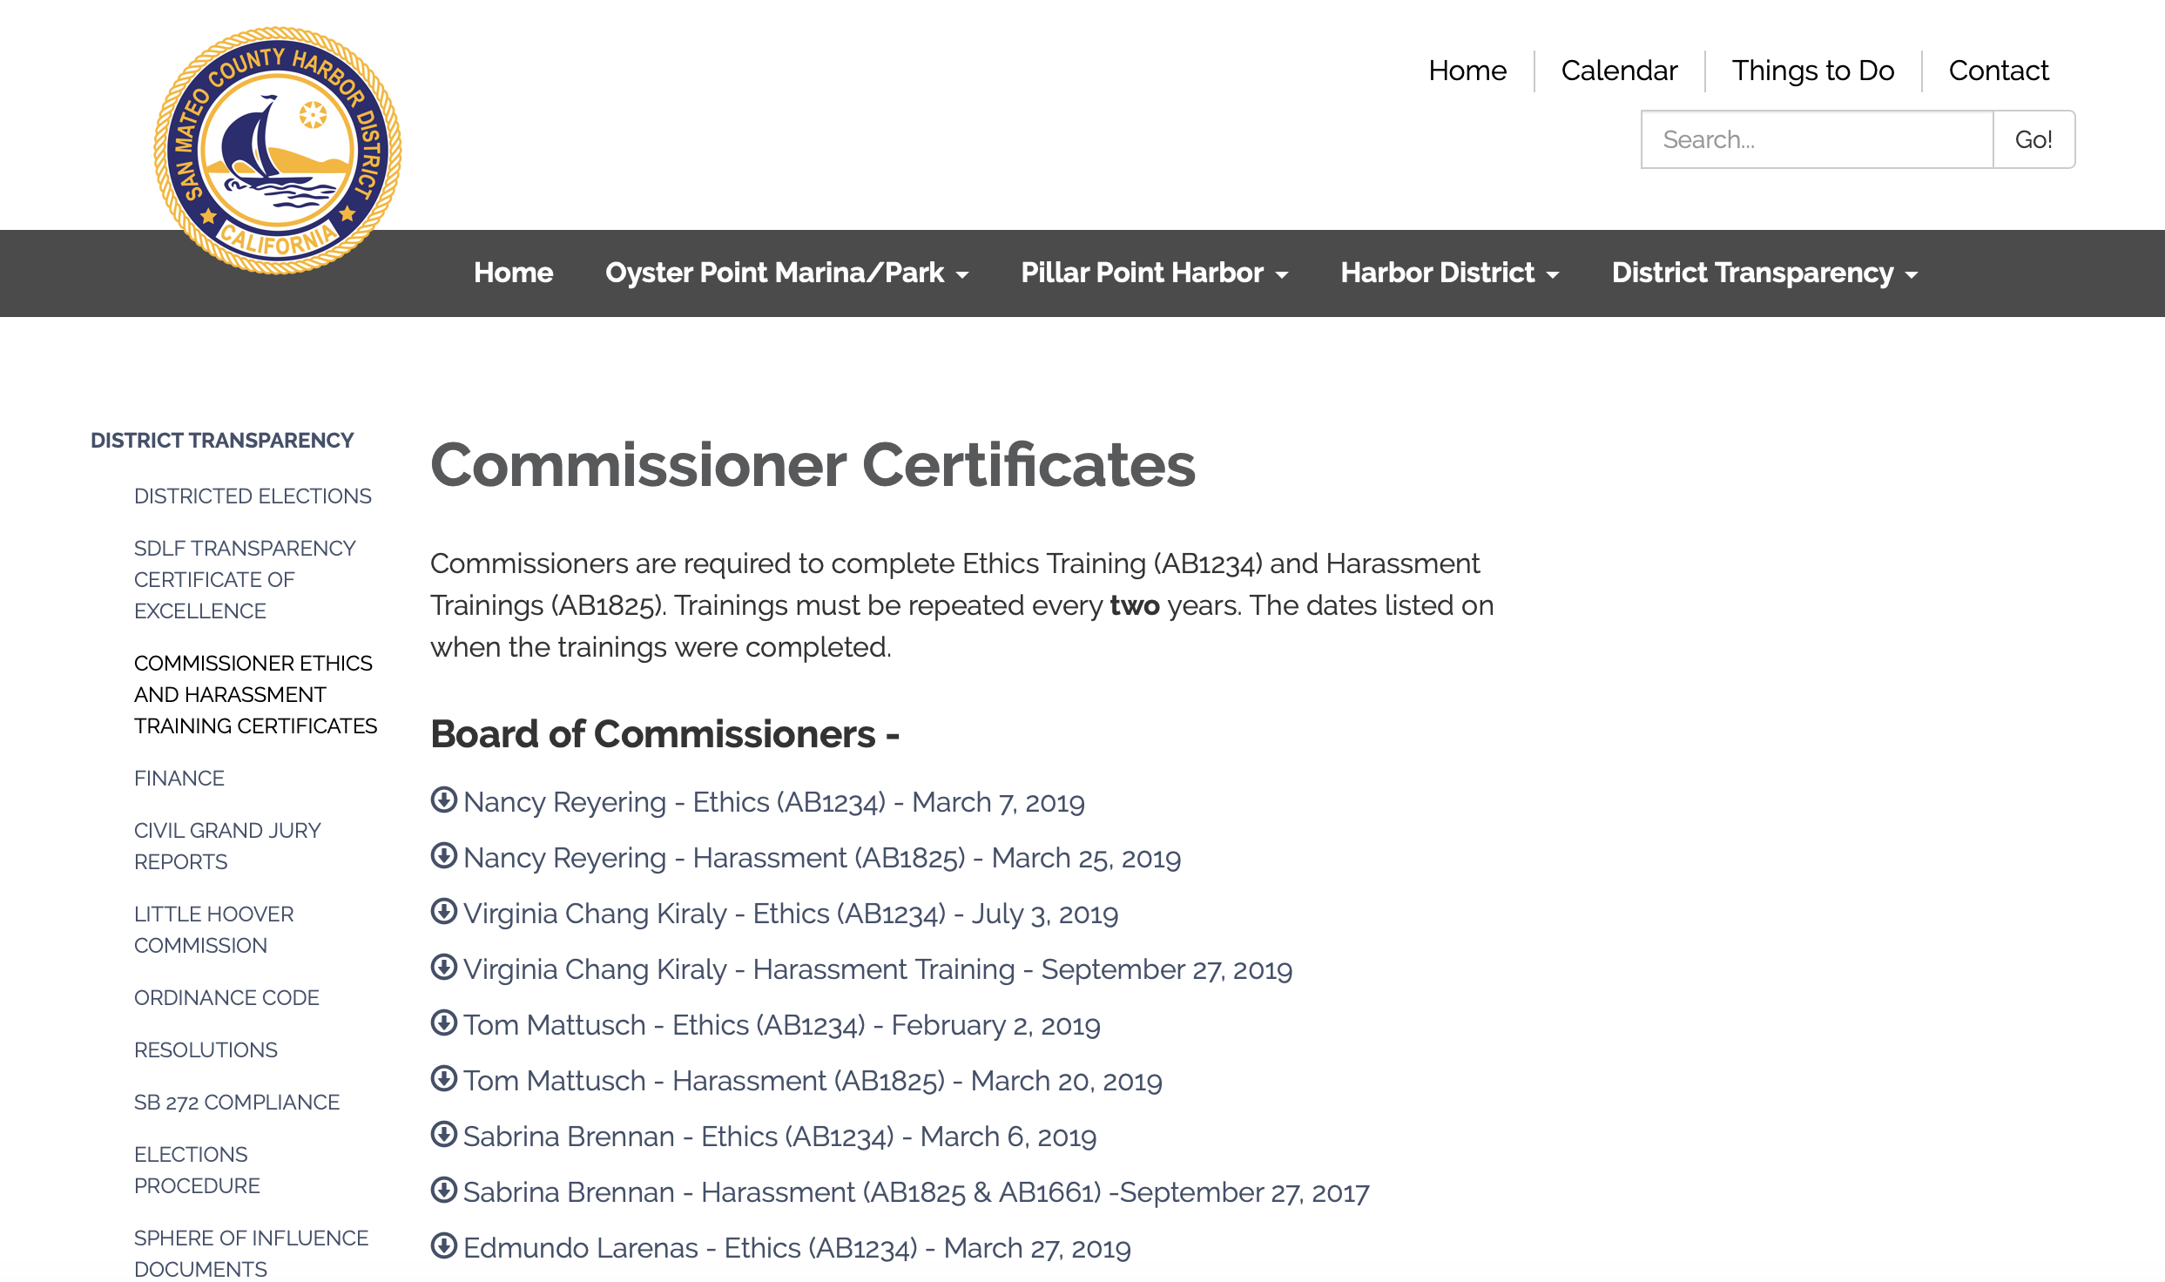The width and height of the screenshot is (2165, 1282).
Task: Click the Search text field
Action: [x=1817, y=139]
